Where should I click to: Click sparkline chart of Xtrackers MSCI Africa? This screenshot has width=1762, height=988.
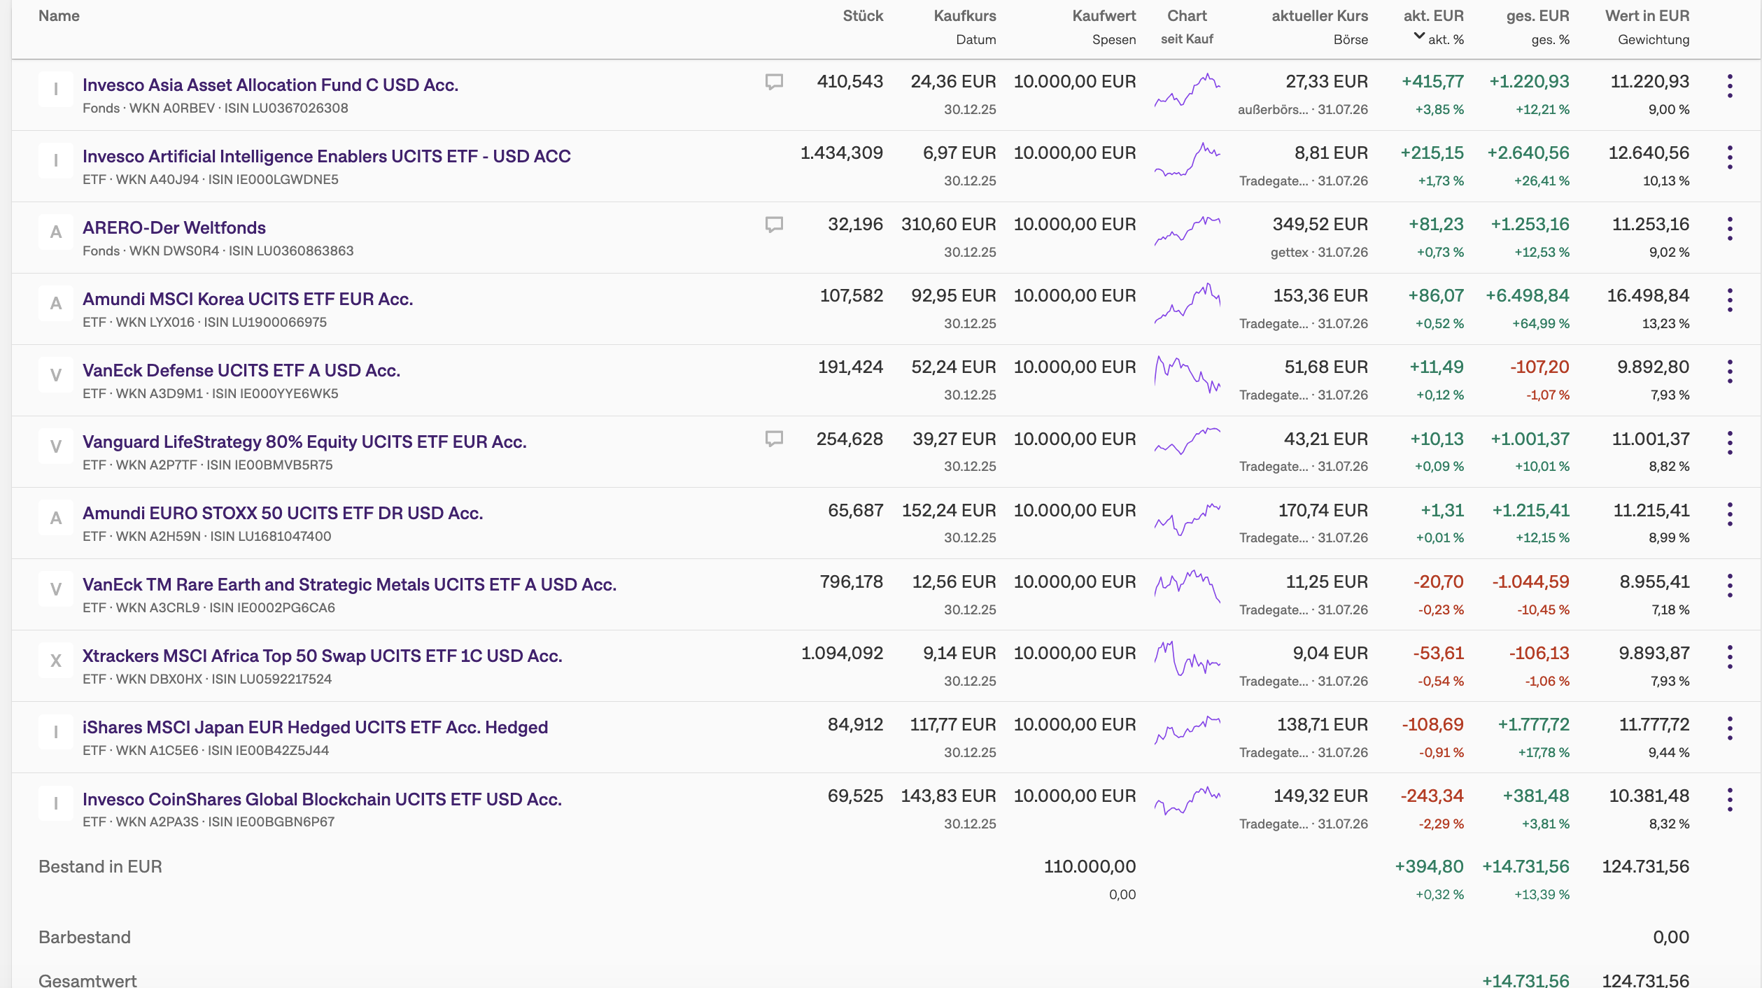1187,658
